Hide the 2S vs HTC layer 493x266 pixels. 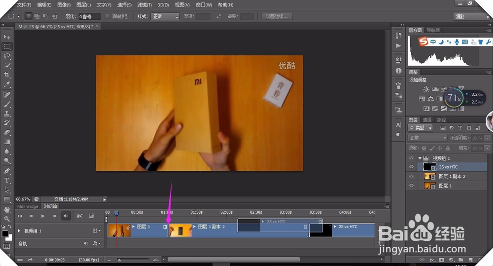(411, 167)
